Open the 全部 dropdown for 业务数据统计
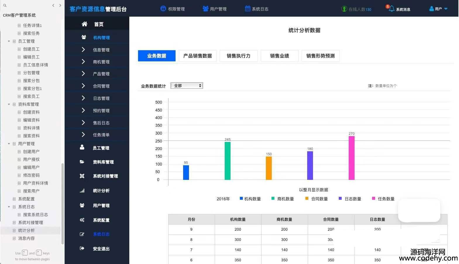Screen dimensions: 459x264 point(187,86)
